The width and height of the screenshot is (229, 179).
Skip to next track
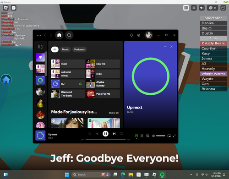(114, 134)
